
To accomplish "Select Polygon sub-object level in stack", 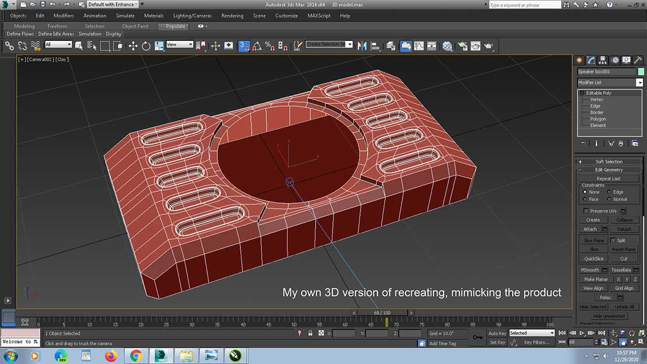I will [598, 119].
